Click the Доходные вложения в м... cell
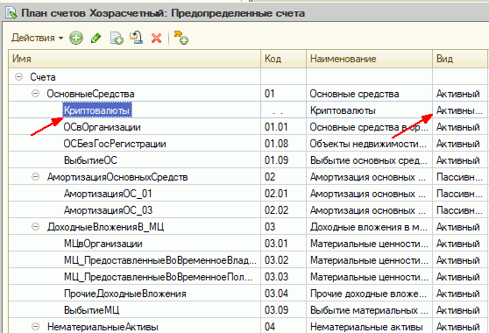Image resolution: width=489 pixels, height=333 pixels. click(369, 227)
